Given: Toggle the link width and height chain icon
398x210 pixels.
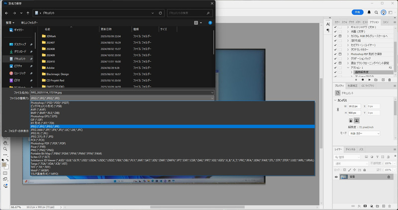Looking at the screenshot, I should click(x=338, y=110).
